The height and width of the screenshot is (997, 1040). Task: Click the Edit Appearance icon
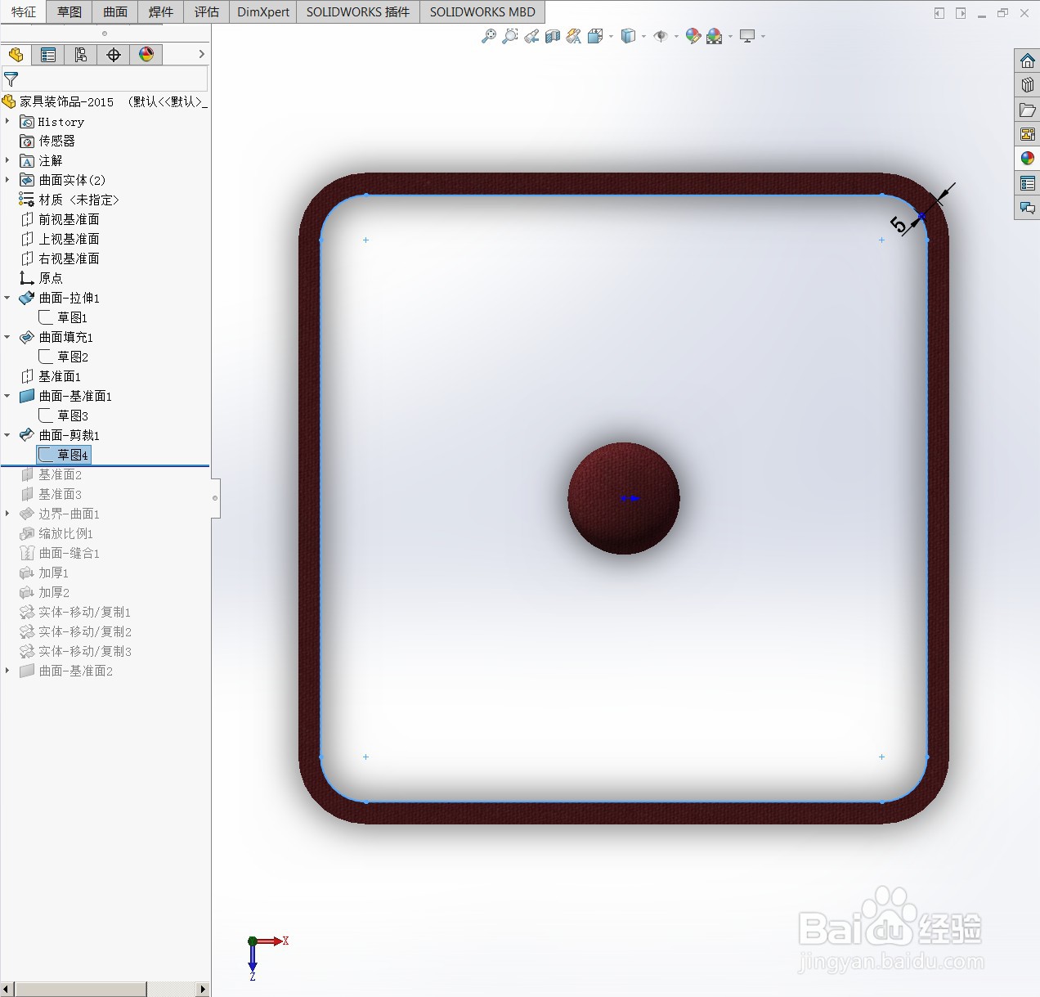click(693, 36)
